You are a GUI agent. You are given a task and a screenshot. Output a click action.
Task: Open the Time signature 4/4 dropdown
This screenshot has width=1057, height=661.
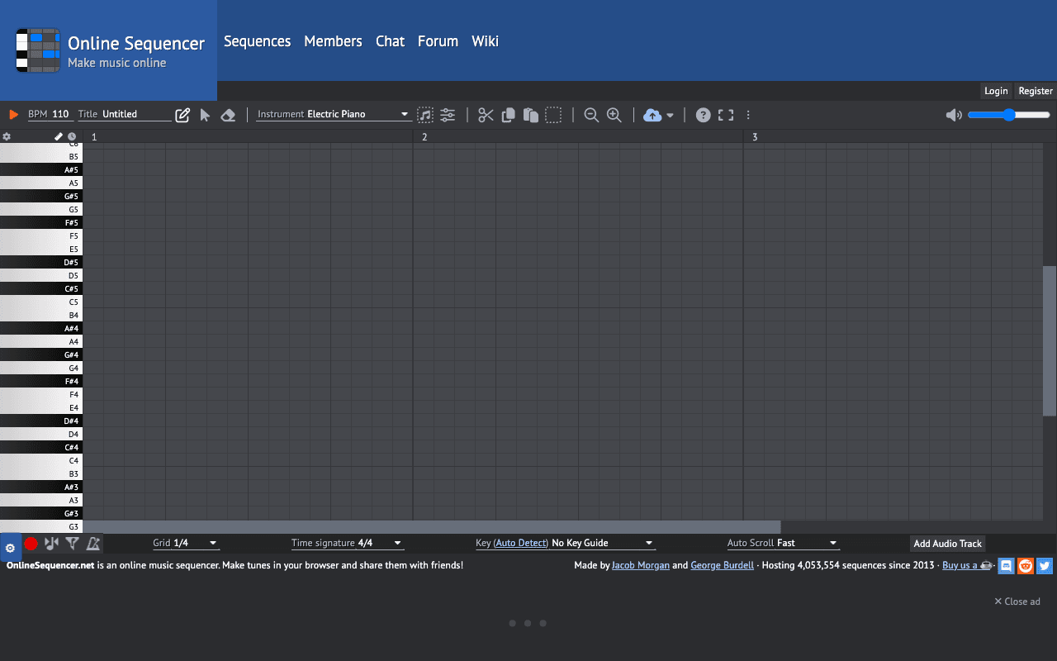[x=347, y=543]
